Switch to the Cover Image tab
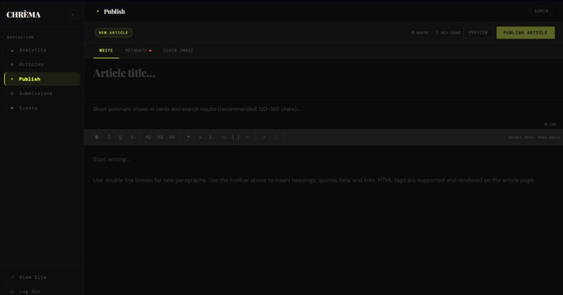Screen dimensions: 563x295 click(x=178, y=50)
